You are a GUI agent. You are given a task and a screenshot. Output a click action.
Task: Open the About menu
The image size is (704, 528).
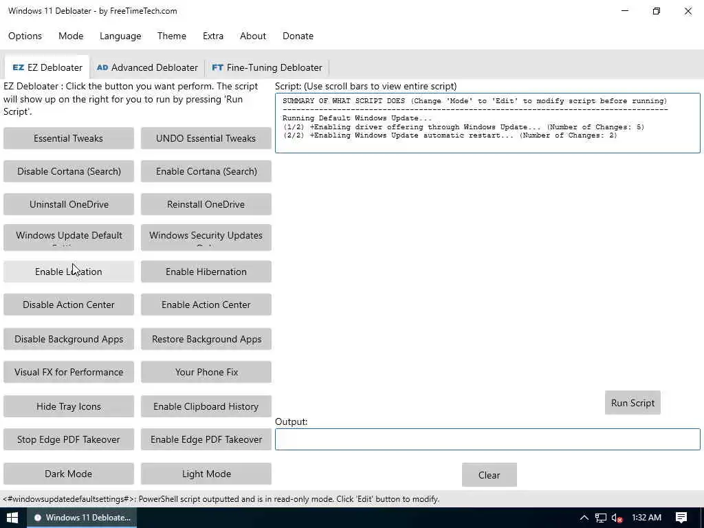tap(253, 36)
